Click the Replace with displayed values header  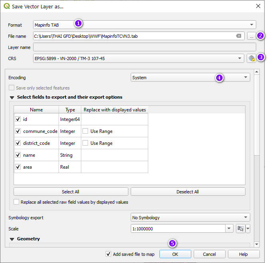(115, 110)
